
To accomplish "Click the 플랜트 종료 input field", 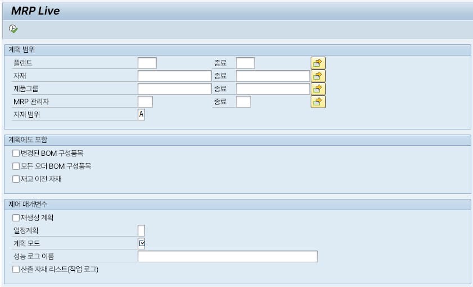I will (x=245, y=63).
